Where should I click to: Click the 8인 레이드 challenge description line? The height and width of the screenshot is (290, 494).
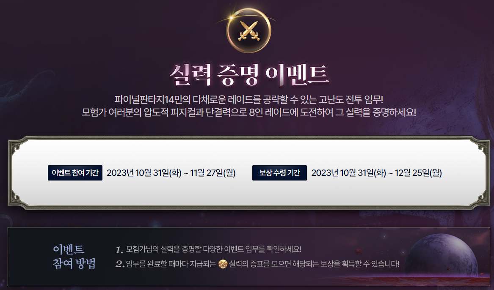click(249, 112)
